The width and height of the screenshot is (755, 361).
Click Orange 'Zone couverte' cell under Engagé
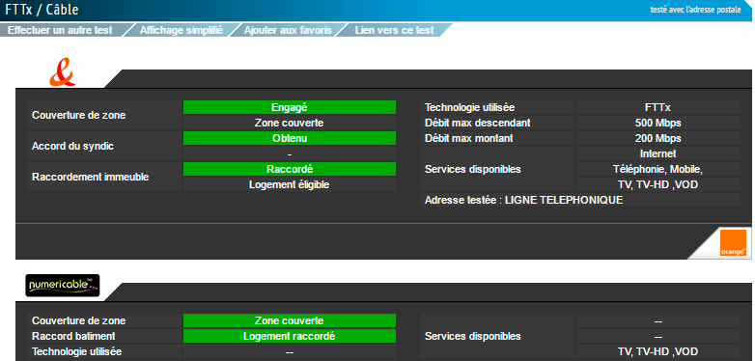point(290,123)
